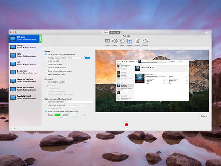
Task: Select the Visuals icon in toolbar
Action: tap(129, 41)
